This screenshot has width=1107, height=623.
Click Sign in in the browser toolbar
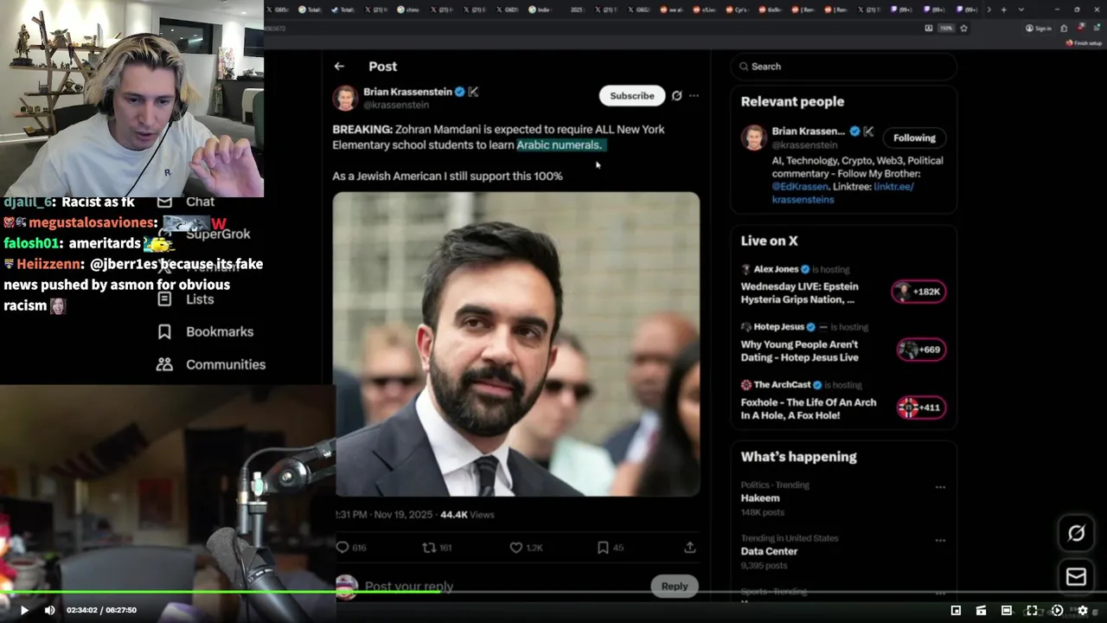point(1039,28)
